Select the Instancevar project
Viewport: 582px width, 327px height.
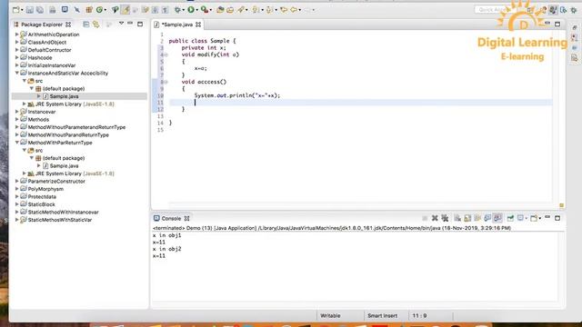42,112
